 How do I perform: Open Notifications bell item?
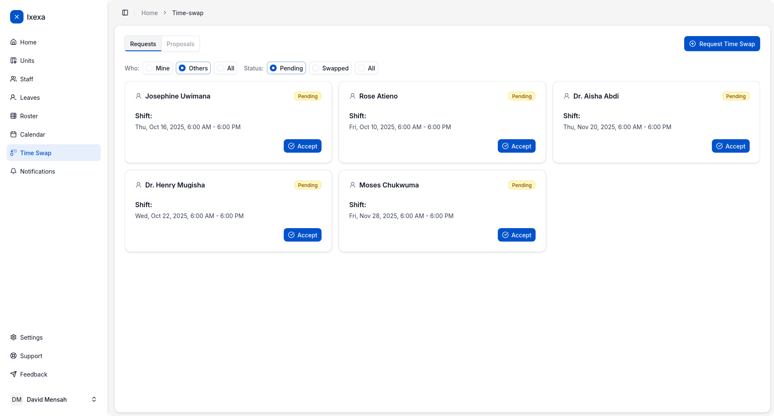click(x=37, y=172)
